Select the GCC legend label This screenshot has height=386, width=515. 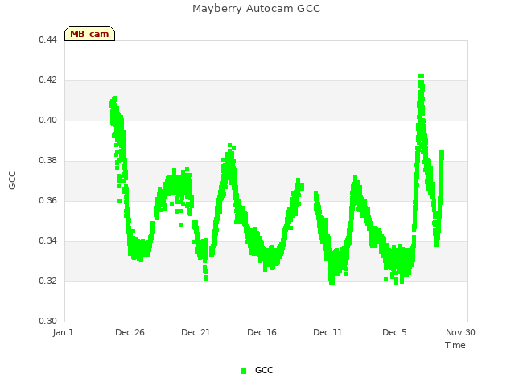point(264,370)
